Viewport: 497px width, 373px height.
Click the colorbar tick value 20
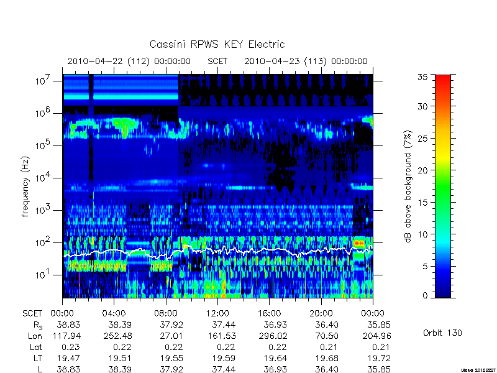coord(422,170)
